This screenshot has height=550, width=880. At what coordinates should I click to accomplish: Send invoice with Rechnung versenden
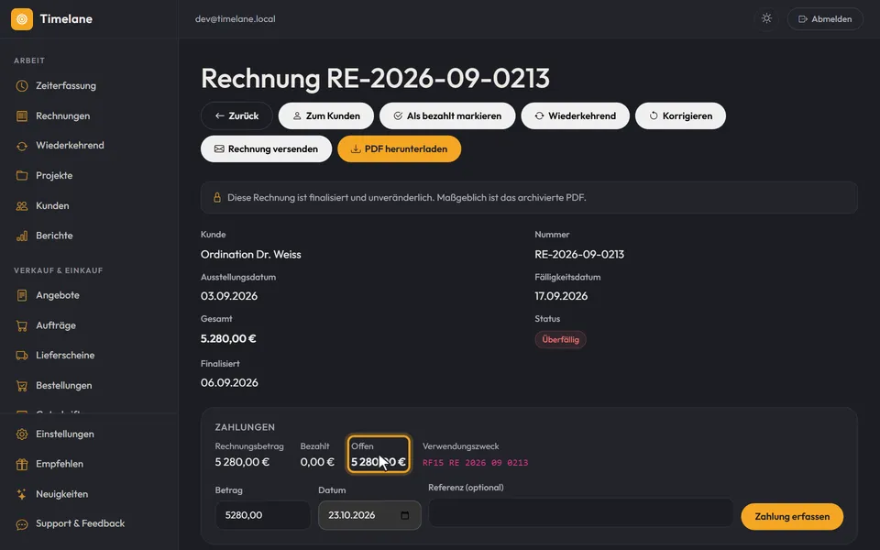coord(266,148)
